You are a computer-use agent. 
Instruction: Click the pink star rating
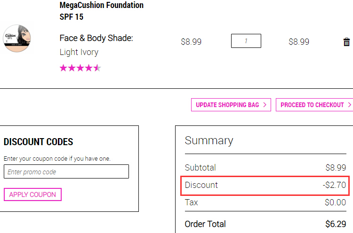point(80,68)
